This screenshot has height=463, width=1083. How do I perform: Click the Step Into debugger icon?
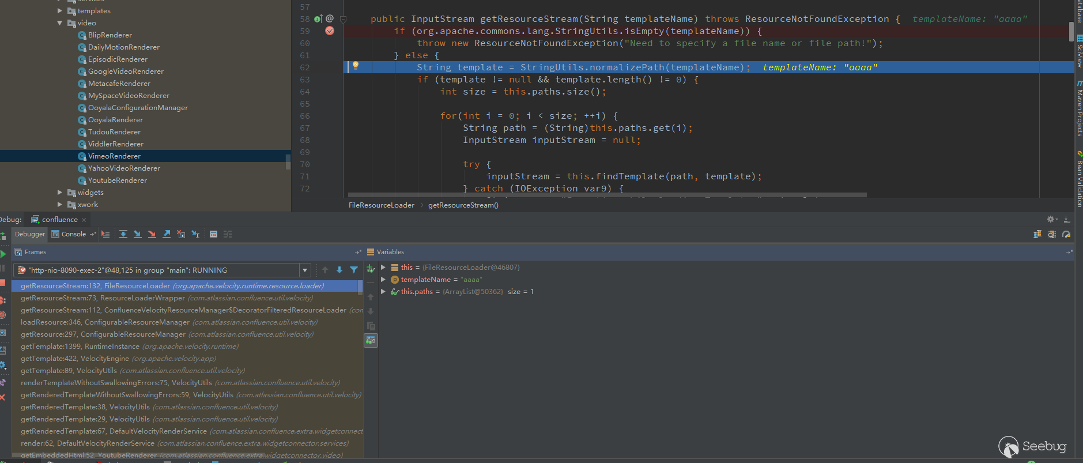point(138,234)
